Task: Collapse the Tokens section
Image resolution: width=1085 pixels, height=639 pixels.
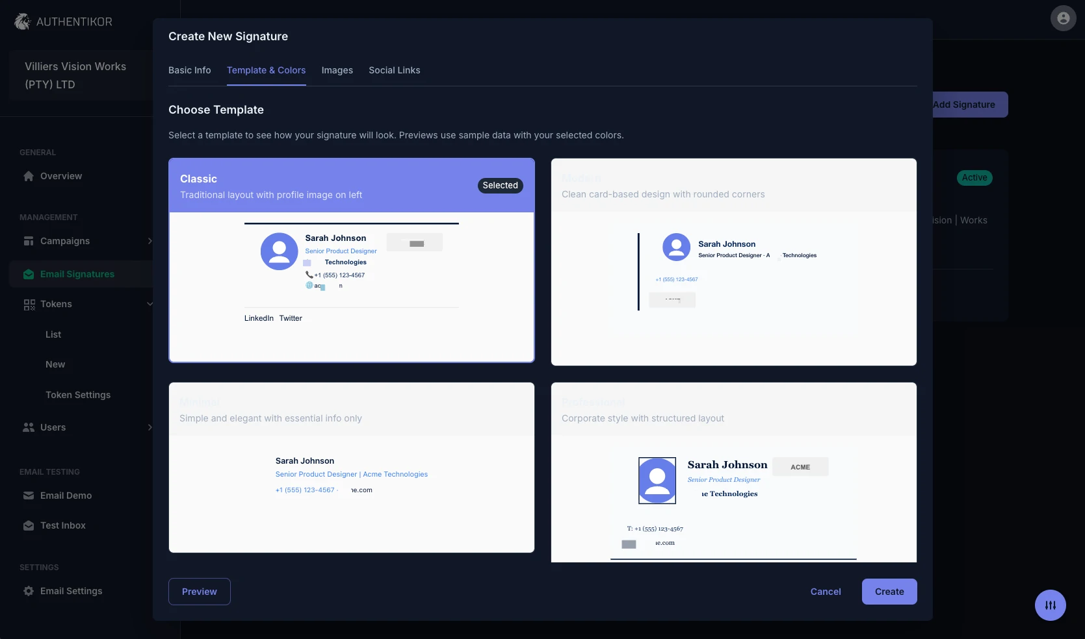Action: tap(150, 304)
